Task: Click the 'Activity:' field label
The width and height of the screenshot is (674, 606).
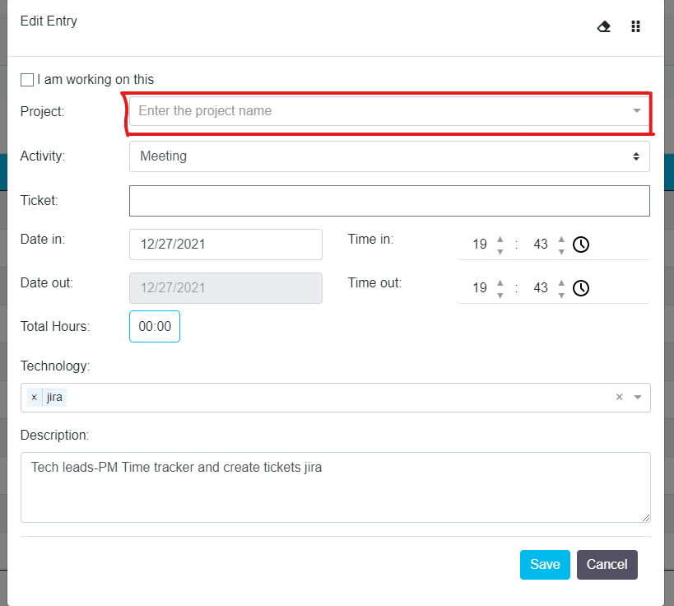Action: tap(43, 156)
